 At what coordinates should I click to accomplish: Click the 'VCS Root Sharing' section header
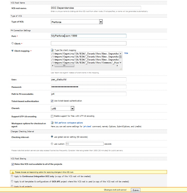click(18, 159)
